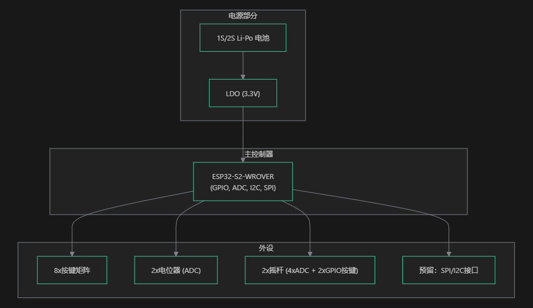Viewport: 533px width, 308px height.
Task: Click the arrowhead entering the ESP32-S2-WROVER node
Action: click(243, 160)
